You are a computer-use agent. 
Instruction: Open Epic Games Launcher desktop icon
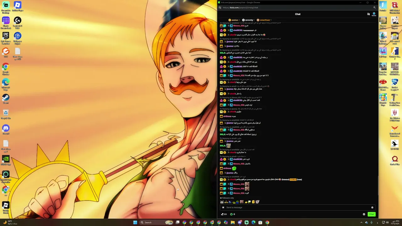[6, 38]
